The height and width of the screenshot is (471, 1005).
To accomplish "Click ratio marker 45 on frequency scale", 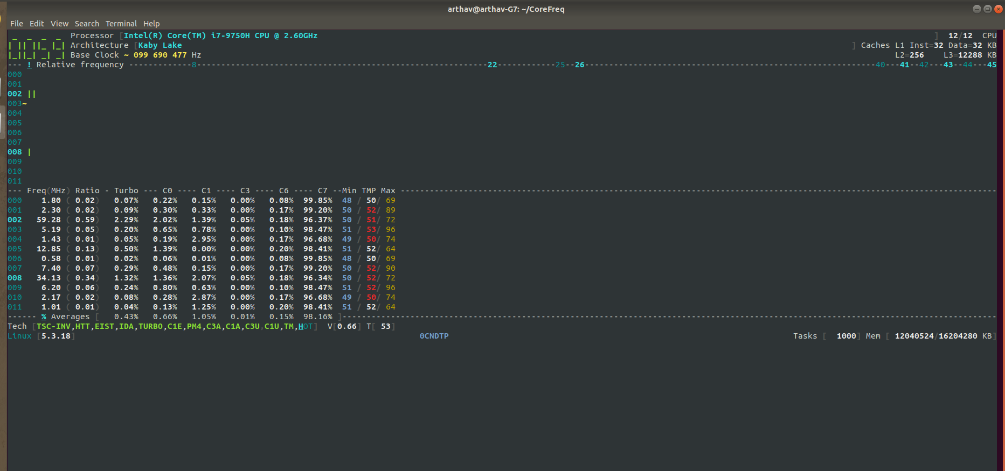I will coord(992,65).
